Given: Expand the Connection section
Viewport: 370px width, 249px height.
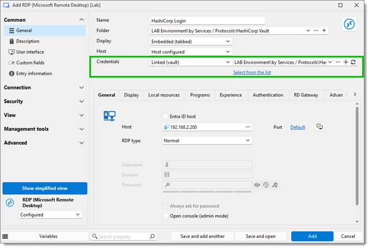Looking at the screenshot, I should tap(81, 88).
